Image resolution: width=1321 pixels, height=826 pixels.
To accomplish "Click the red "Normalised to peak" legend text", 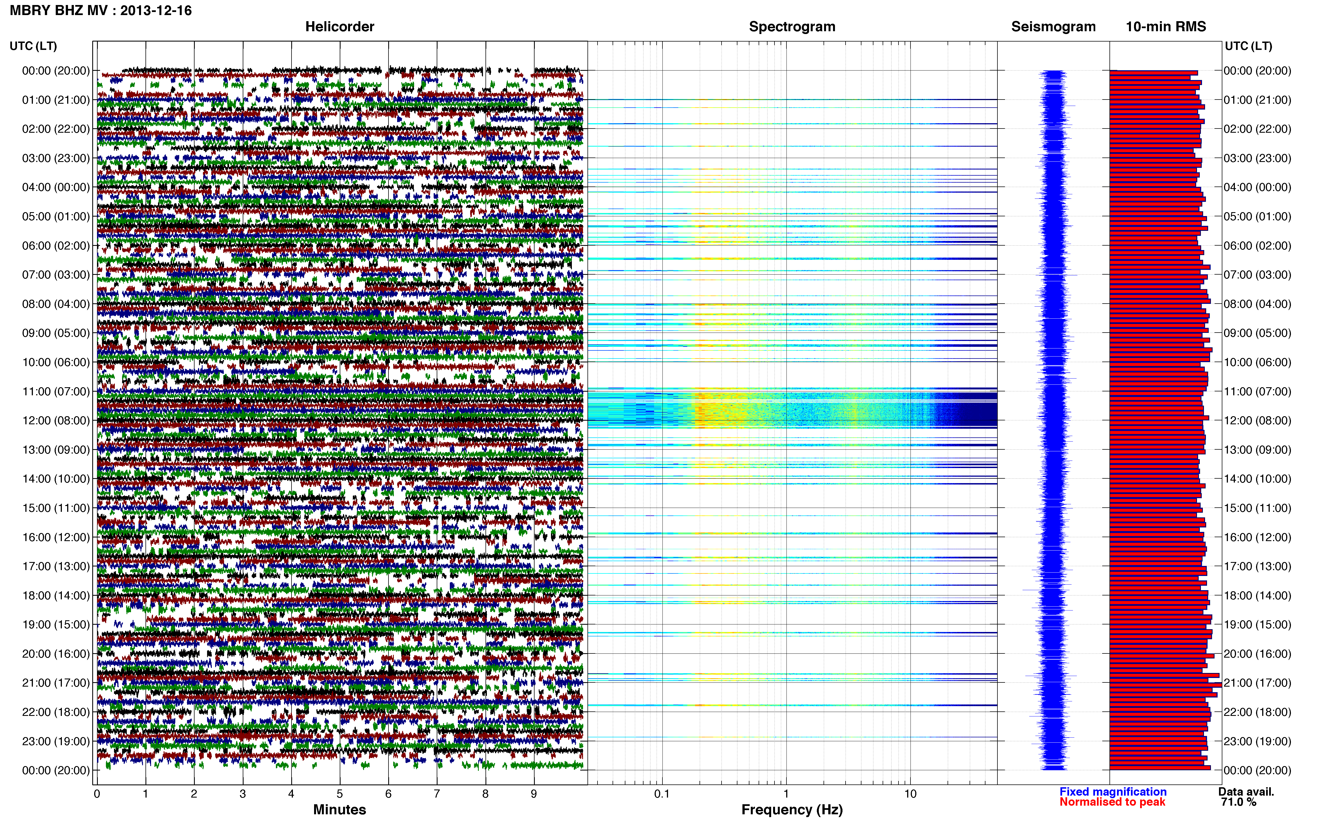I will (1112, 802).
